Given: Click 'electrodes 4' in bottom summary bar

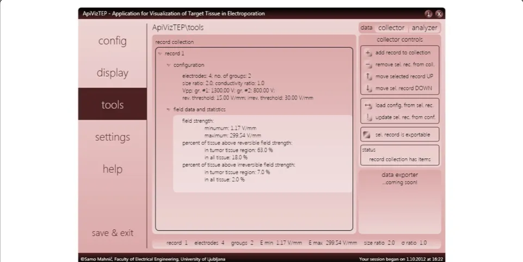Looking at the screenshot, I should [209, 243].
